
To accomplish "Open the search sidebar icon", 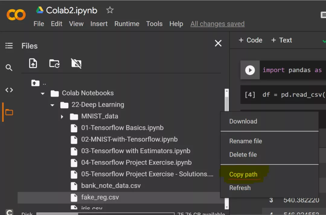I will click(9, 68).
